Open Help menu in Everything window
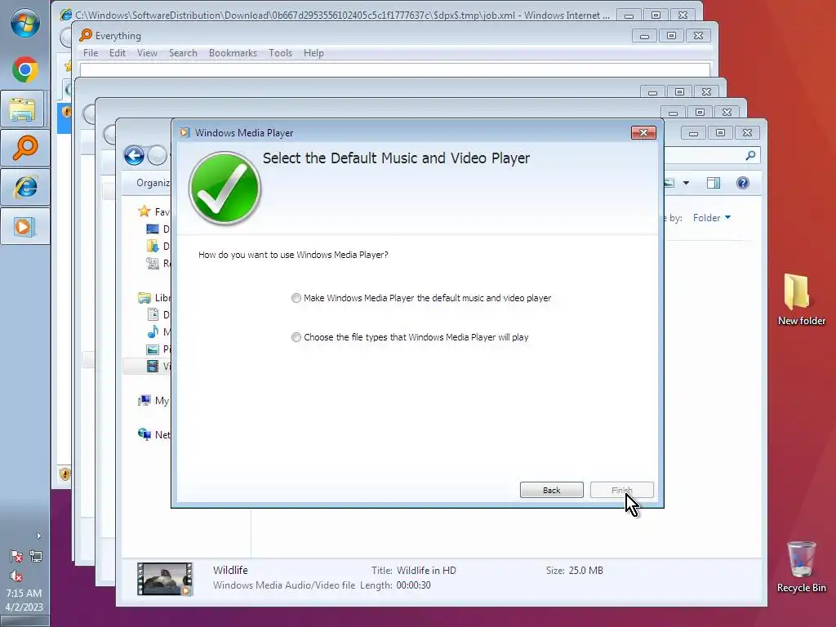Viewport: 836px width, 627px height. click(x=313, y=53)
